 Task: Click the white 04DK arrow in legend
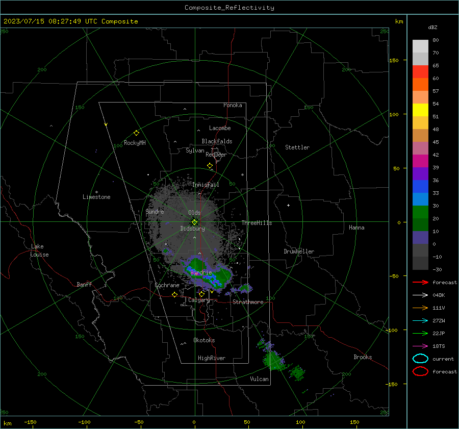[420, 295]
